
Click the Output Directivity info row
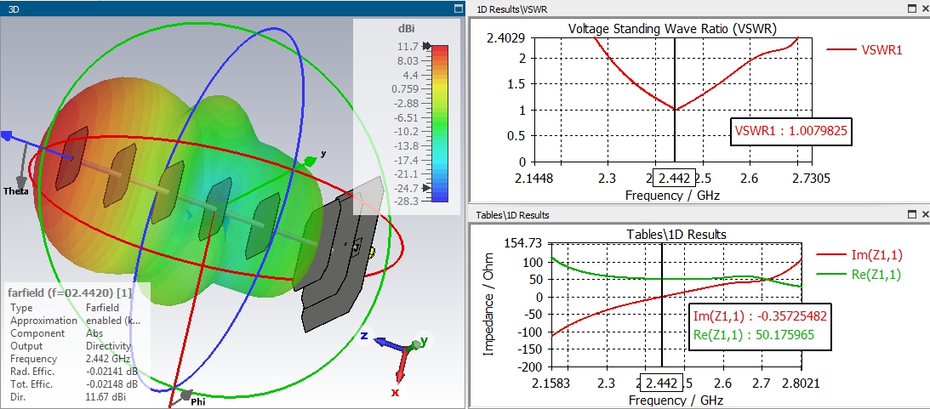[x=71, y=346]
